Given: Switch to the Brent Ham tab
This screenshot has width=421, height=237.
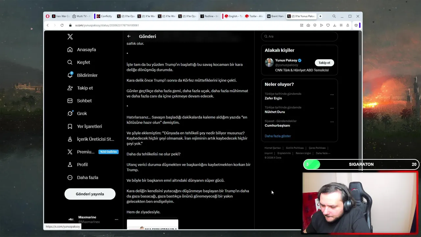Looking at the screenshot, I should (275, 16).
